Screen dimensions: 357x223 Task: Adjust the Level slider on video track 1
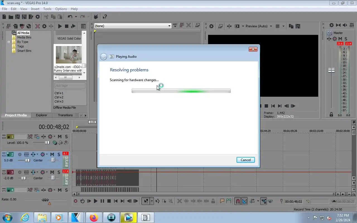(47, 142)
